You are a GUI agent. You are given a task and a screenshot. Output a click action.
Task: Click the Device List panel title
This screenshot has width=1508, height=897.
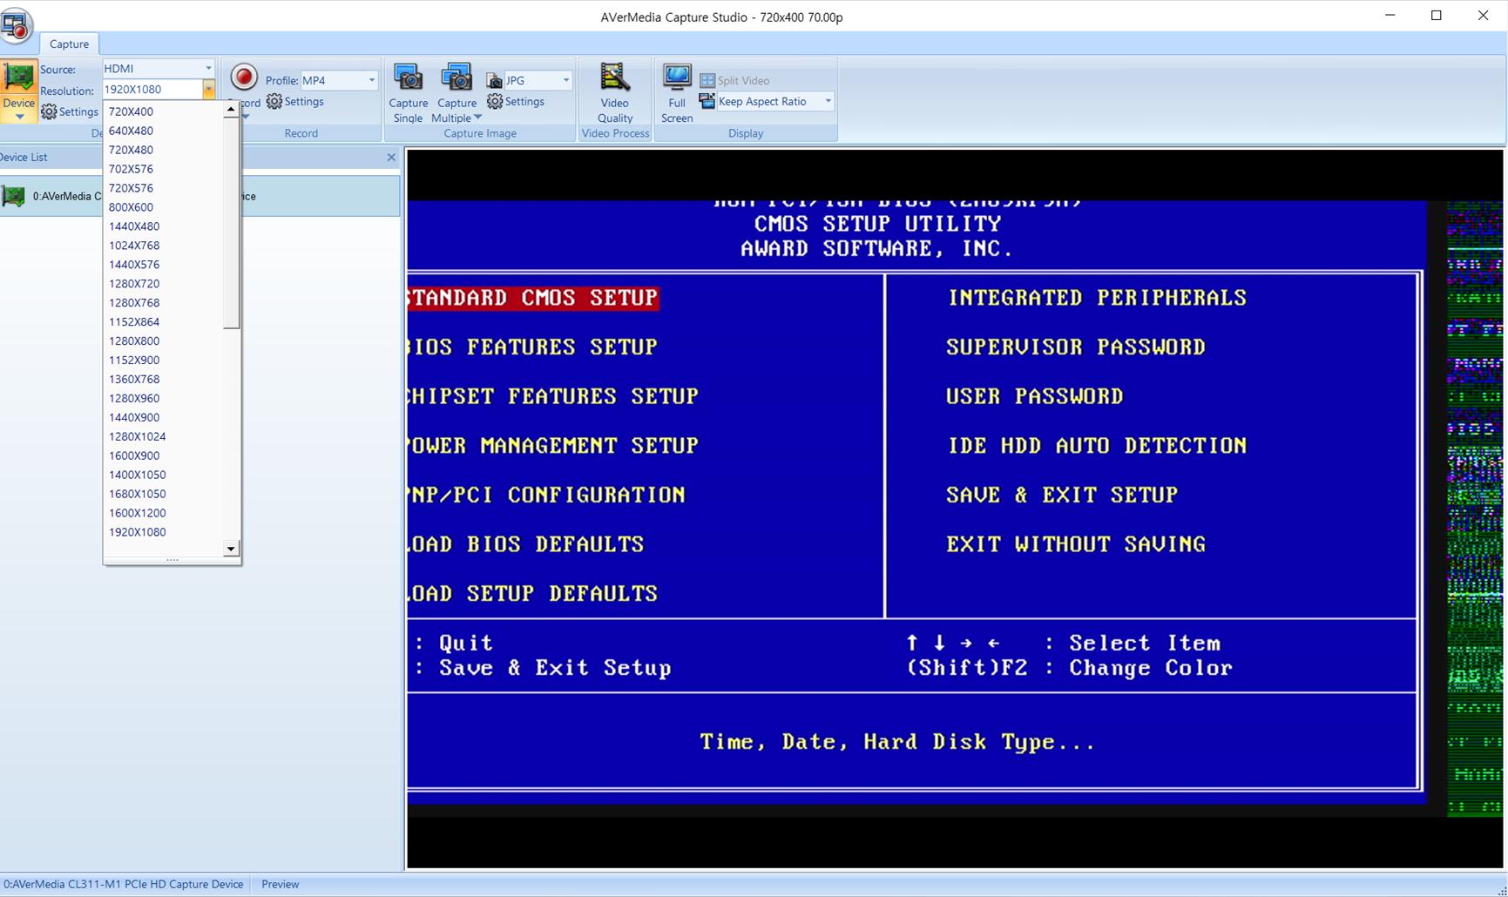pyautogui.click(x=24, y=157)
